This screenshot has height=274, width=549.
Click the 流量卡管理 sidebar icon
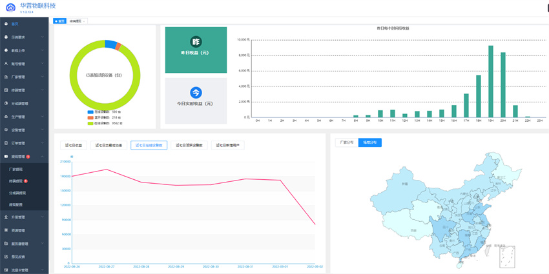pyautogui.click(x=6, y=269)
